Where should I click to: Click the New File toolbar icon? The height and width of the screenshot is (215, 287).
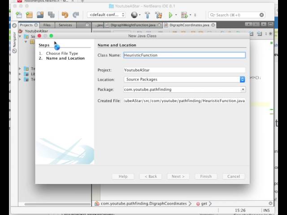click(x=19, y=15)
